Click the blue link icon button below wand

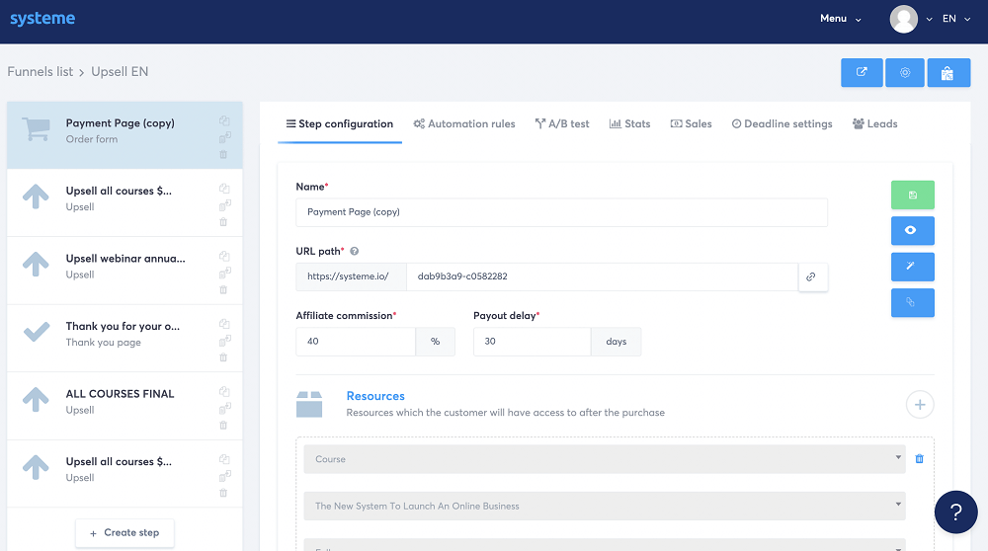912,302
